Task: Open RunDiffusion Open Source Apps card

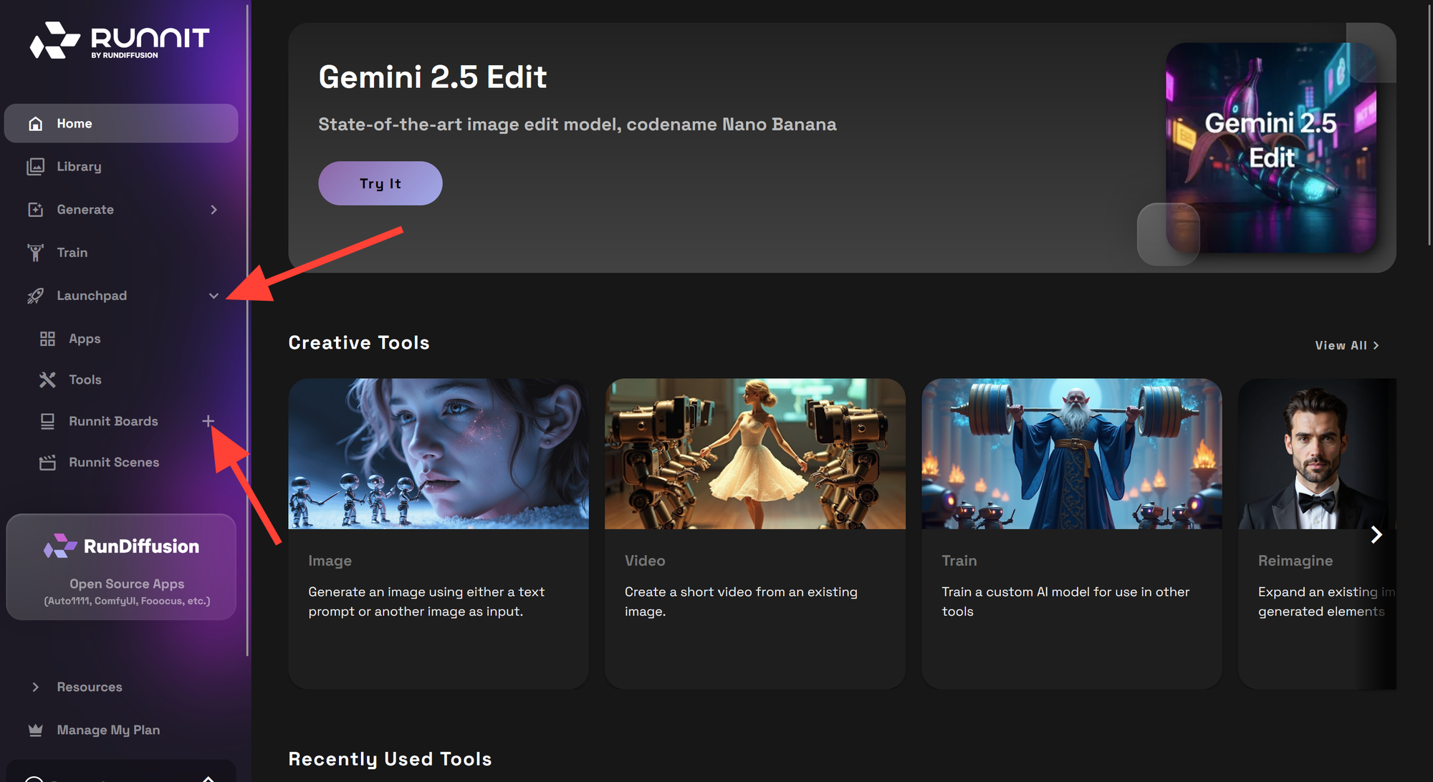Action: pyautogui.click(x=121, y=566)
